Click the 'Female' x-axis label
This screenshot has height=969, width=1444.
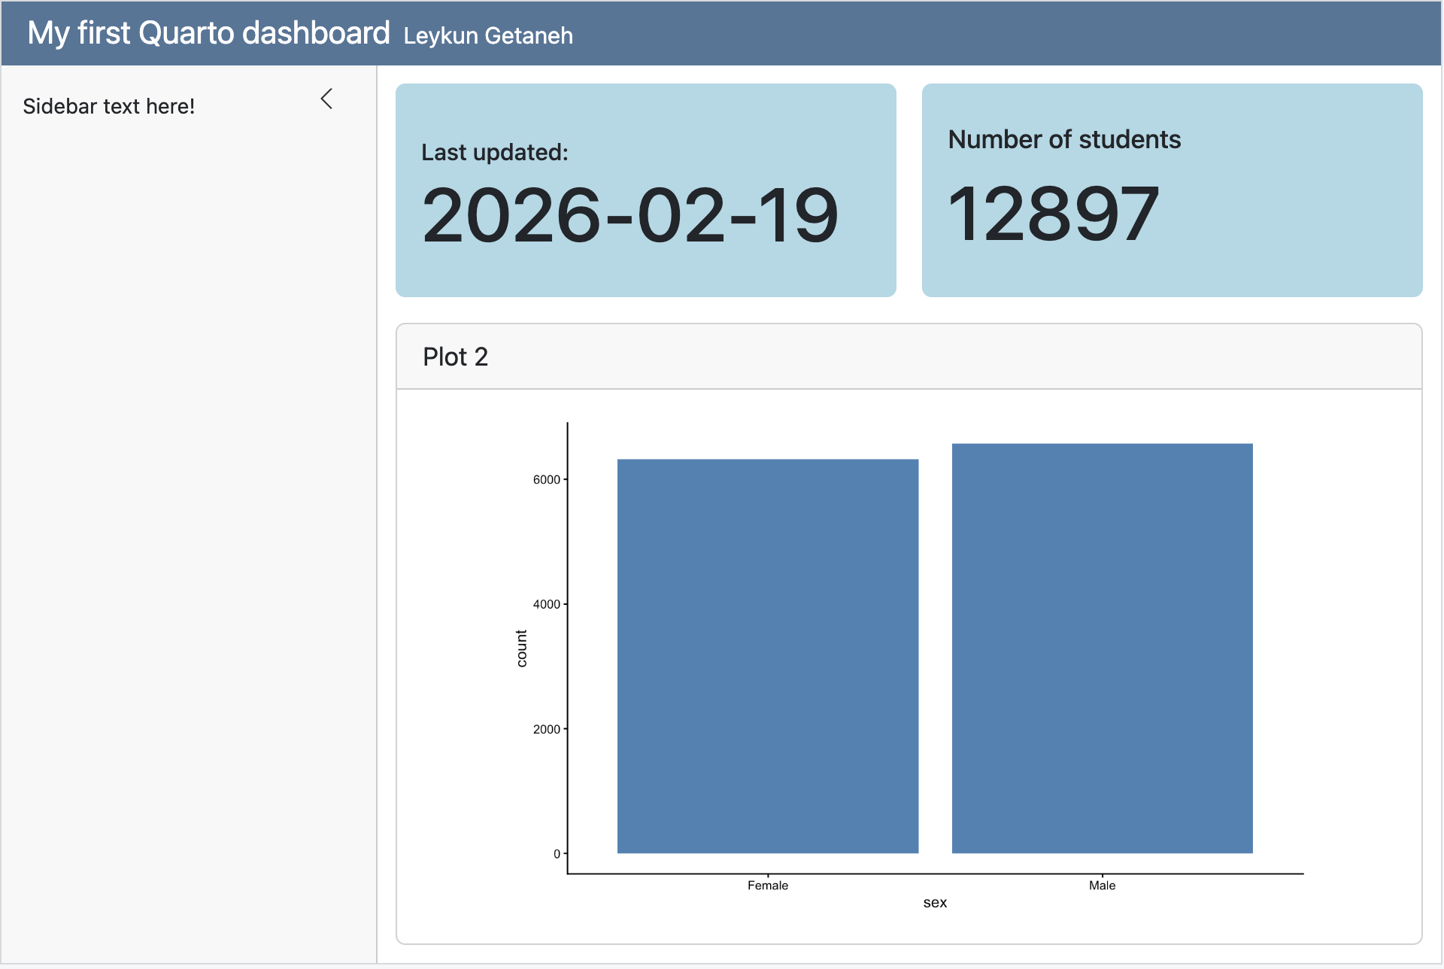767,885
